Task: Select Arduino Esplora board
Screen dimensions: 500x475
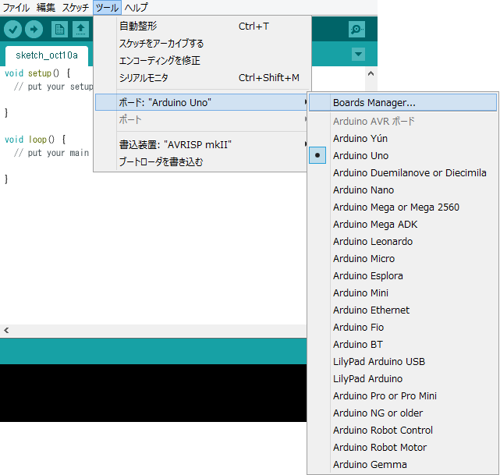Action: pos(402,276)
